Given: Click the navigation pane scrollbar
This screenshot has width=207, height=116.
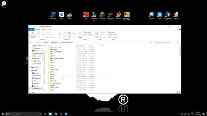Looking at the screenshot, I should pos(44,68).
